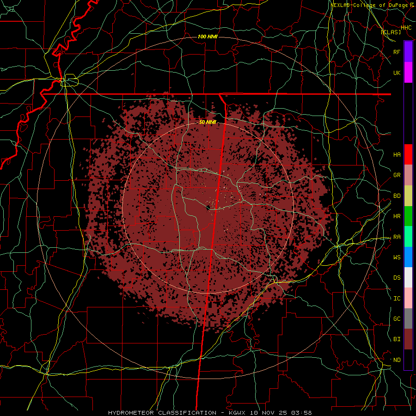Viewport: 416px width, 416px height.
Task: Click the UK legend label
Action: [x=397, y=73]
